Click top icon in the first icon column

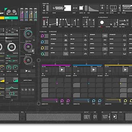coord(66,36)
